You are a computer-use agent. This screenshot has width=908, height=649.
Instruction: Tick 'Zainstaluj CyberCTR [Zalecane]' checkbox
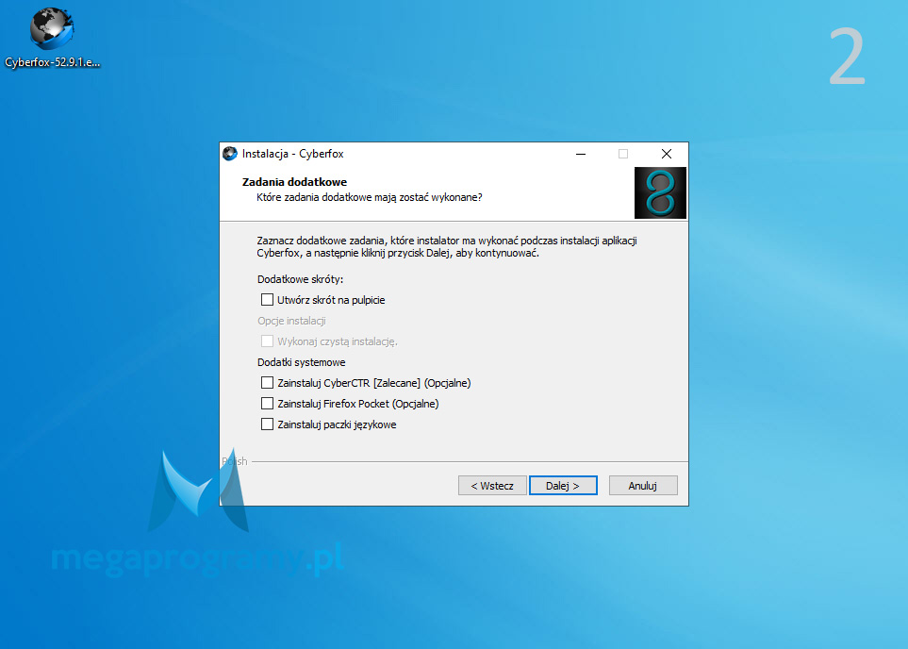[x=267, y=383]
